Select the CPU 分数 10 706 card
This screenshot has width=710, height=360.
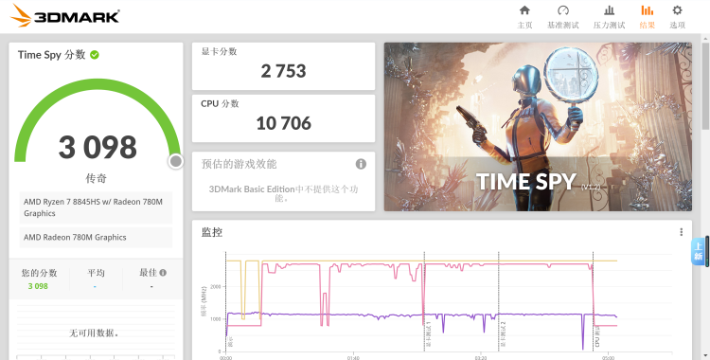283,118
